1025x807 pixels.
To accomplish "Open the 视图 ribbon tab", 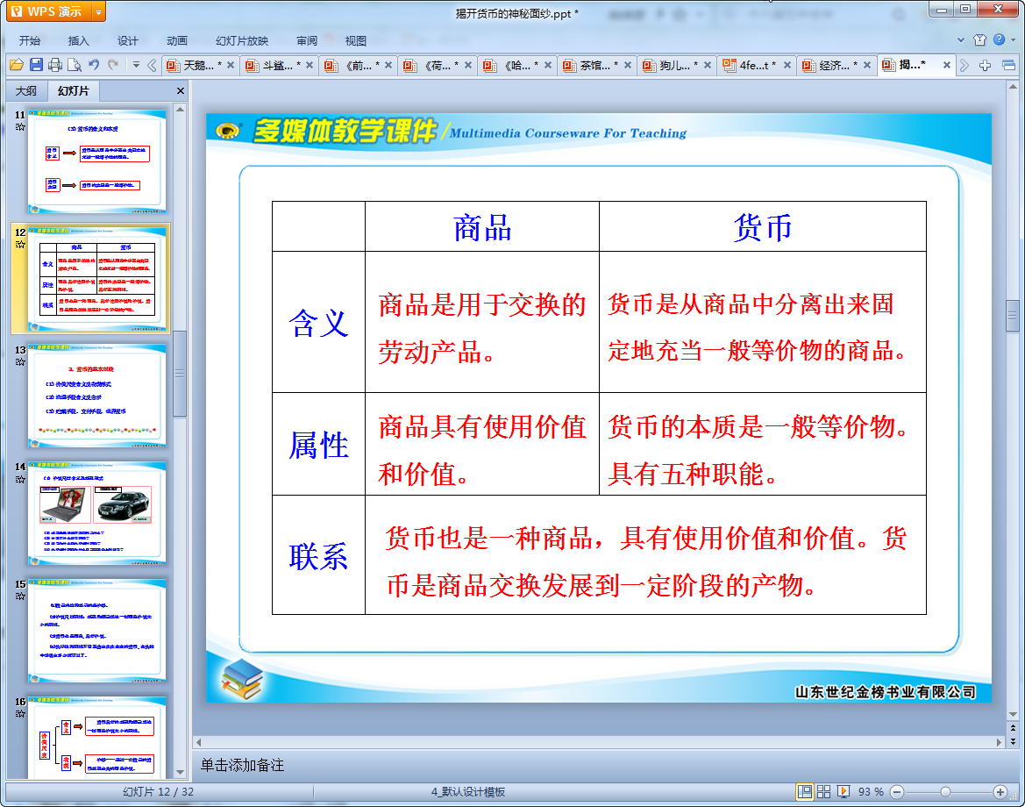I will click(356, 40).
